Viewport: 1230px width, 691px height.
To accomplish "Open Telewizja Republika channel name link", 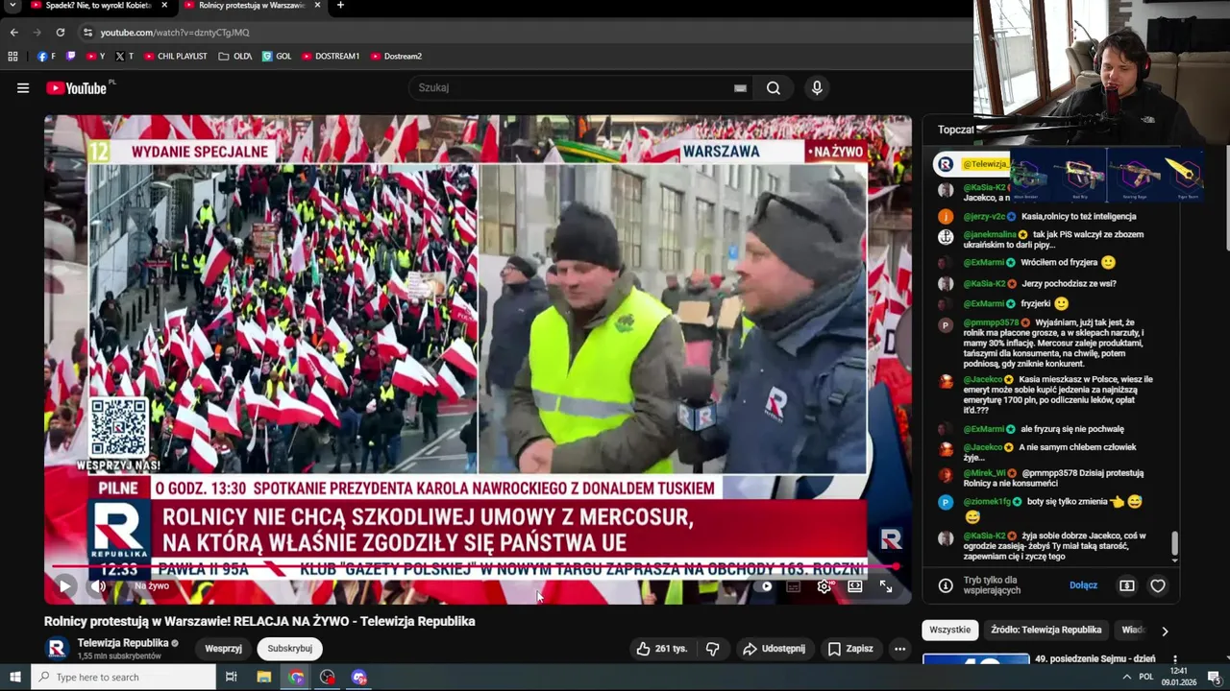I will [123, 643].
